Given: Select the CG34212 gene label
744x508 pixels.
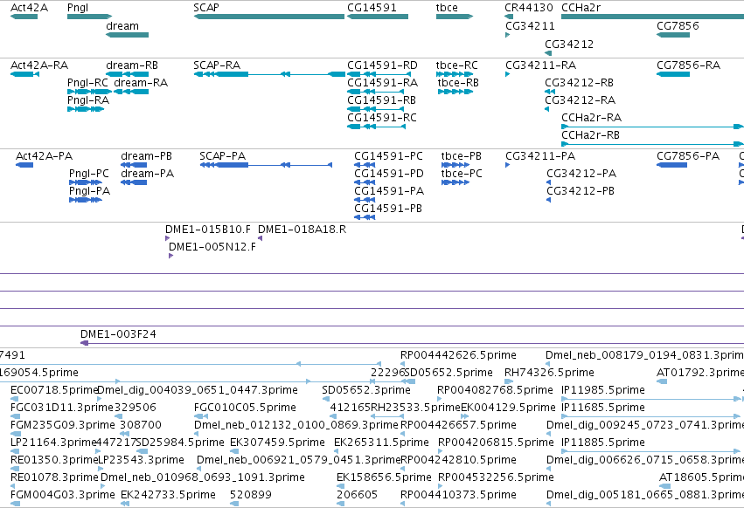Looking at the screenshot, I should tap(569, 44).
